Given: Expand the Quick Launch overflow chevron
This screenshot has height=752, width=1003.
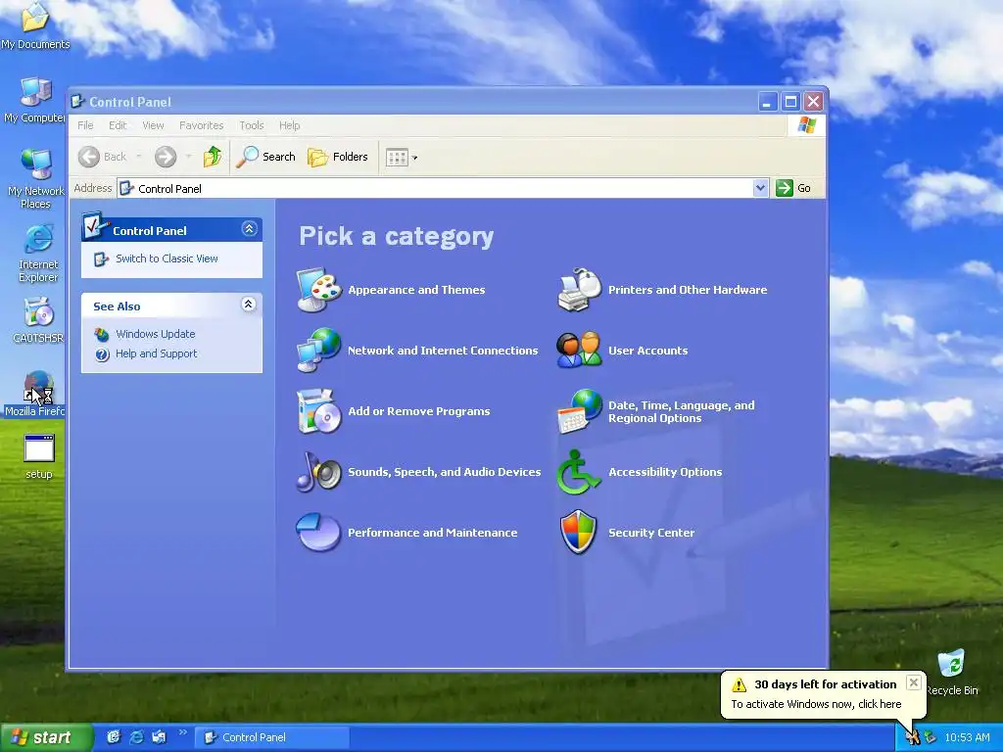Looking at the screenshot, I should (182, 732).
